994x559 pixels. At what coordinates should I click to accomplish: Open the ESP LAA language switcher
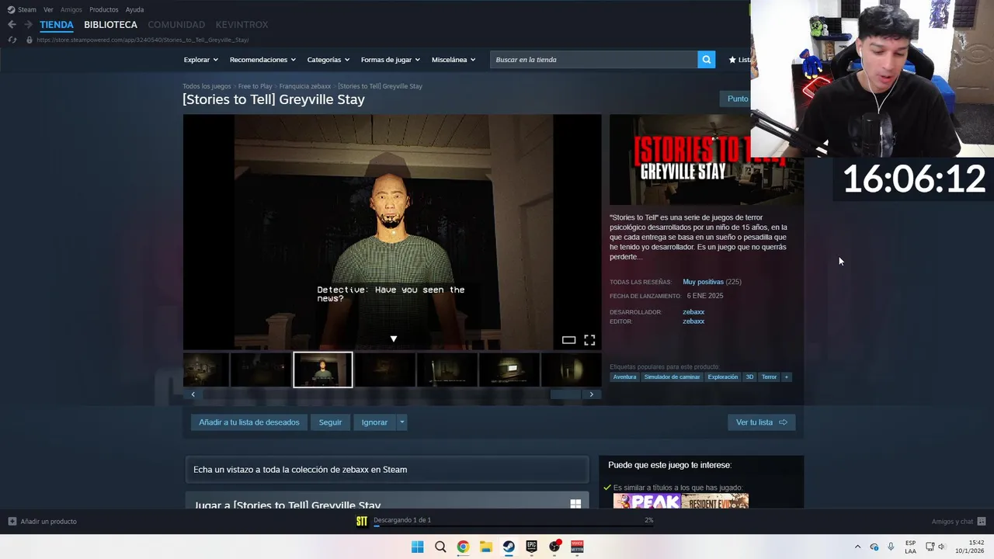(x=910, y=547)
